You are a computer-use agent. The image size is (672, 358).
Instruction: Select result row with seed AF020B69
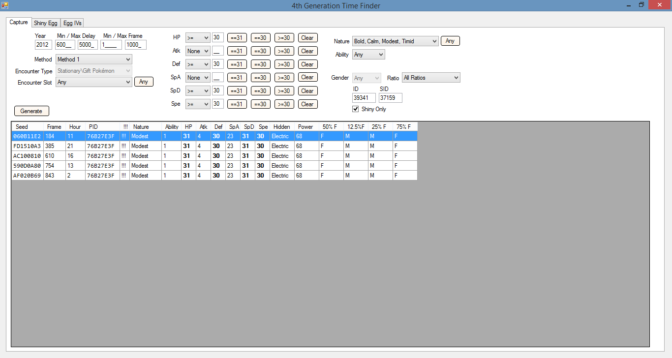[214, 176]
